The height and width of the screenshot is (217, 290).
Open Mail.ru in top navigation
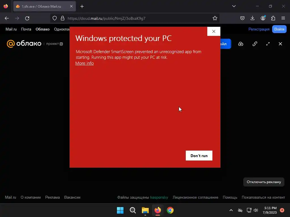[11, 29]
